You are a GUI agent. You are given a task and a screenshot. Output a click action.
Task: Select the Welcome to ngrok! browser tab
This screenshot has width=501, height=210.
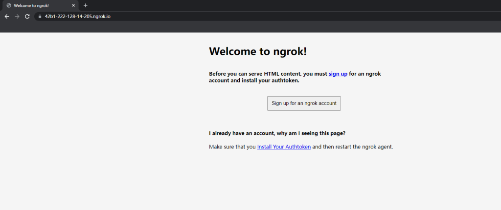[41, 5]
